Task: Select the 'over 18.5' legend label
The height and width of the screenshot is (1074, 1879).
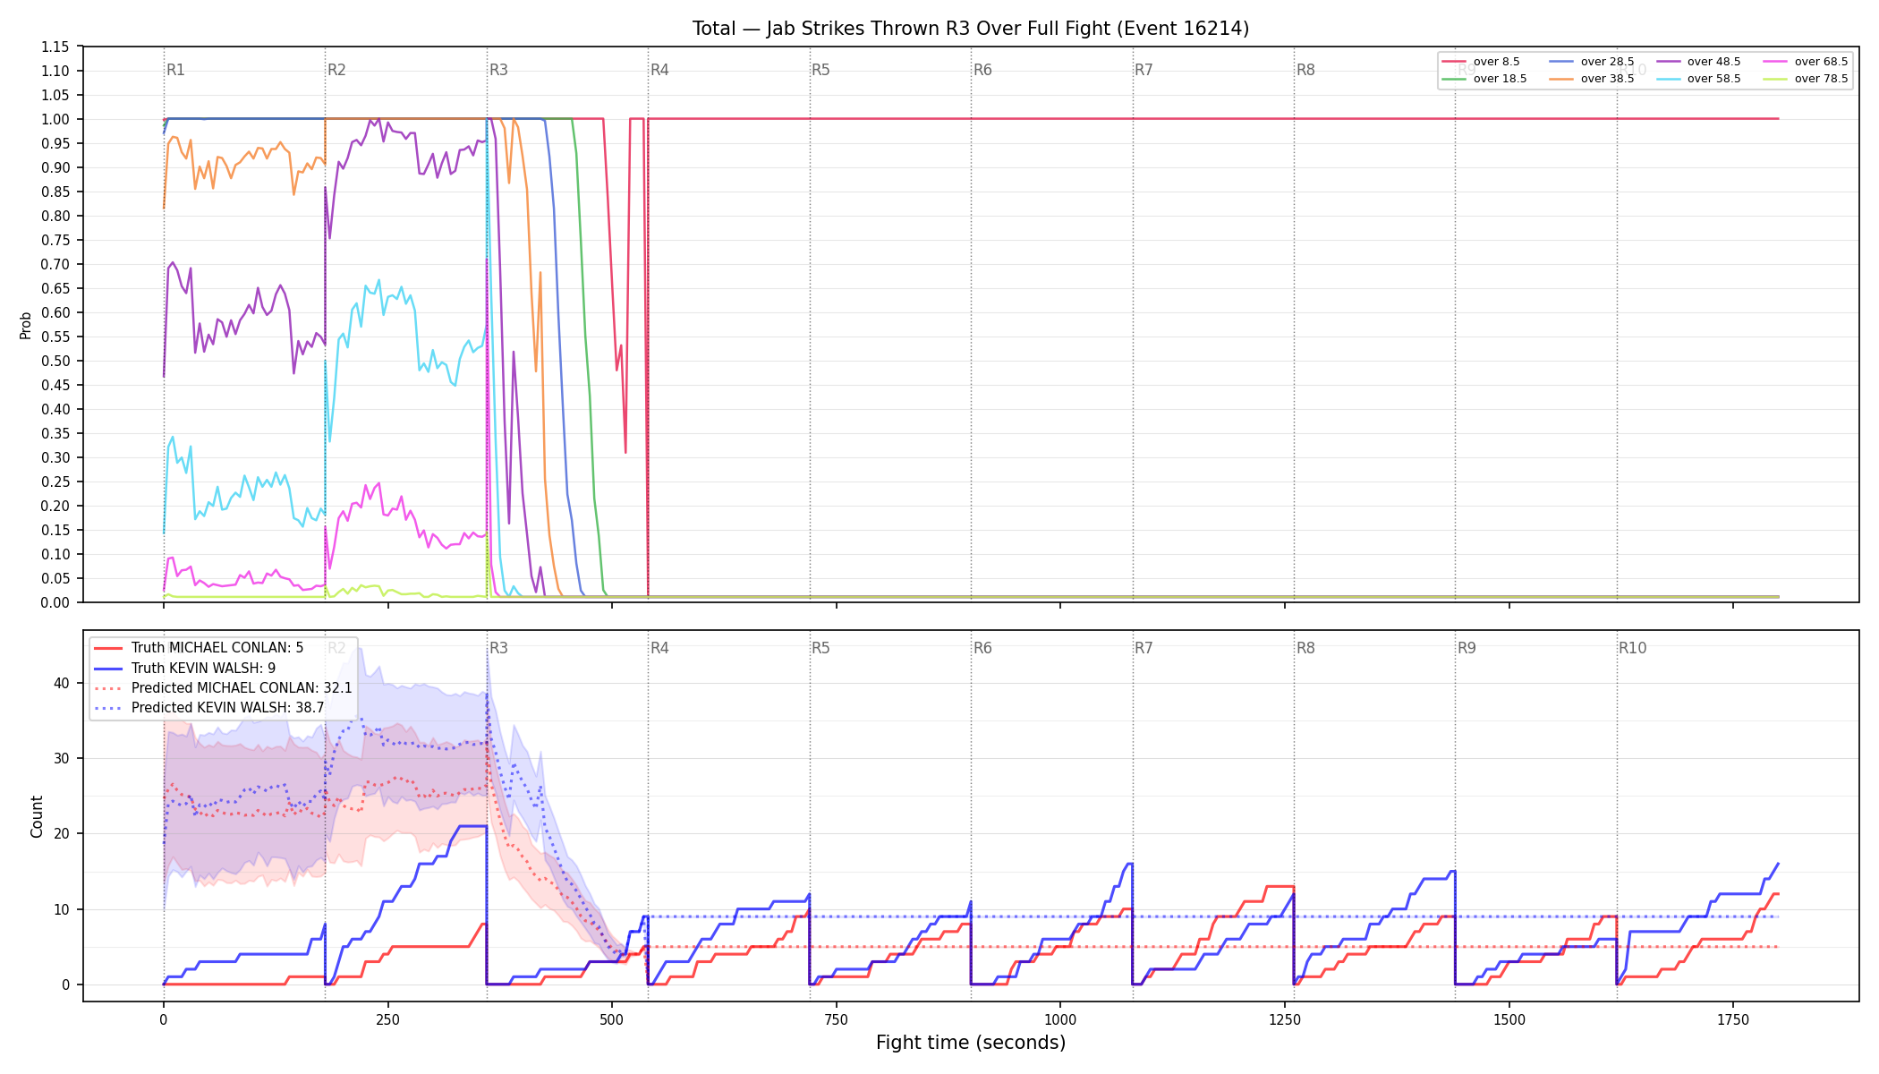Action: pyautogui.click(x=1500, y=79)
